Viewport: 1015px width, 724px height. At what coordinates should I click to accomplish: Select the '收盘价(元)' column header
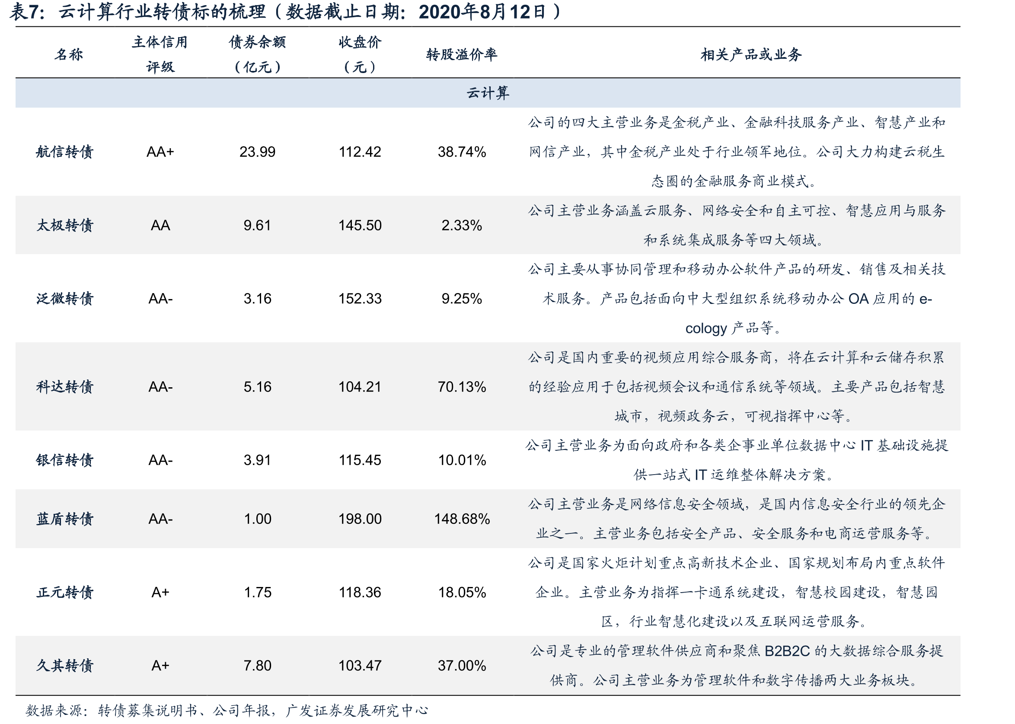[360, 54]
